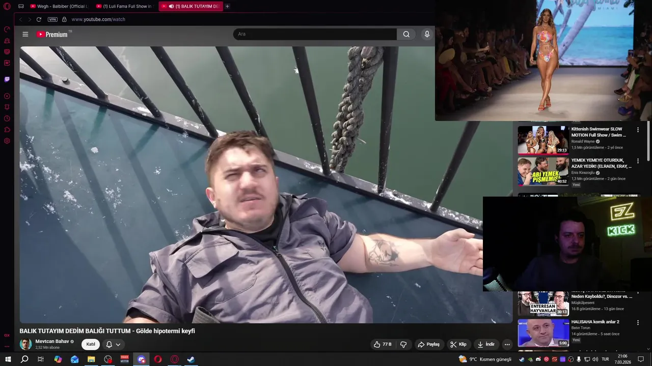Go to the YouTube Premium home logo
This screenshot has height=366, width=652.
click(x=52, y=34)
